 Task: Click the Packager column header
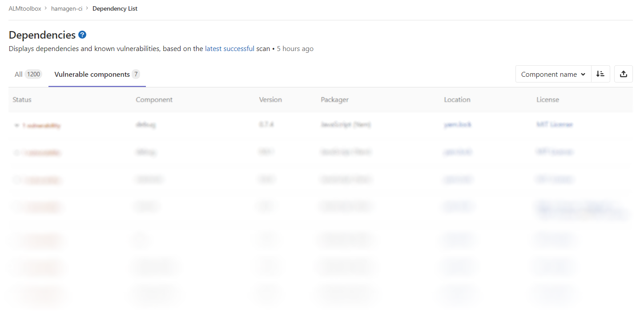334,99
